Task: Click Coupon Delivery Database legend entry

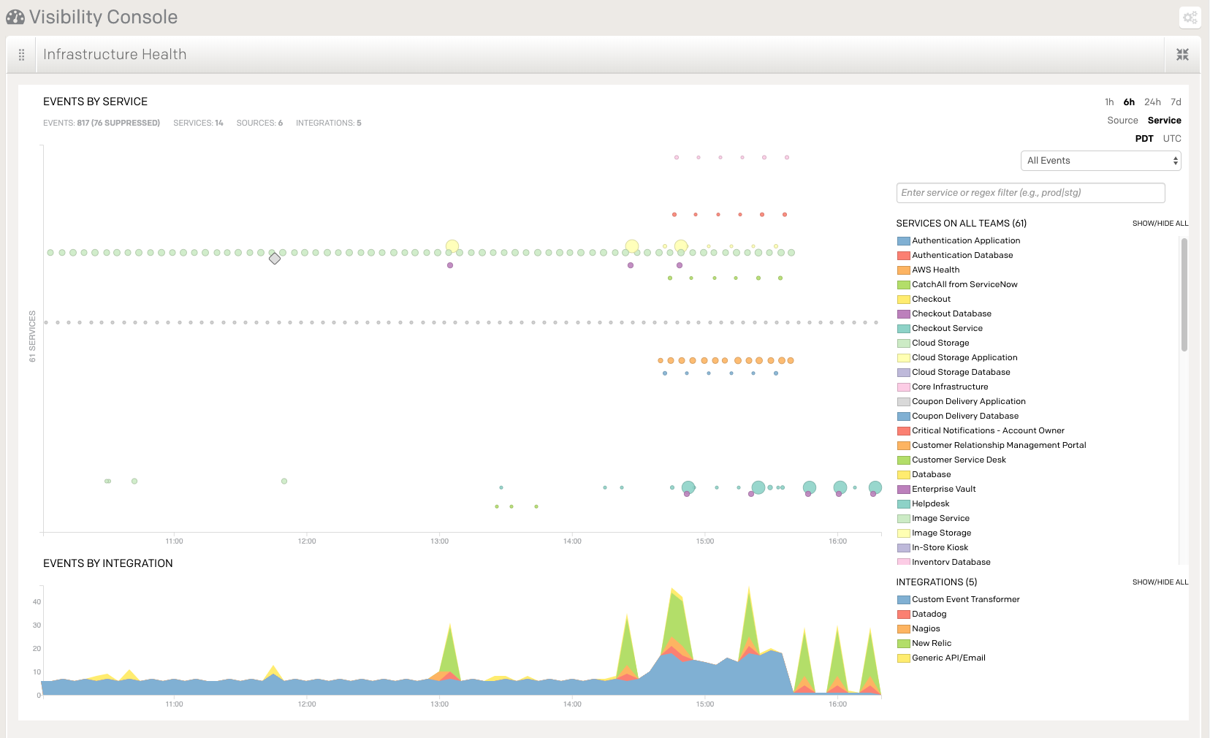Action: pyautogui.click(x=958, y=416)
